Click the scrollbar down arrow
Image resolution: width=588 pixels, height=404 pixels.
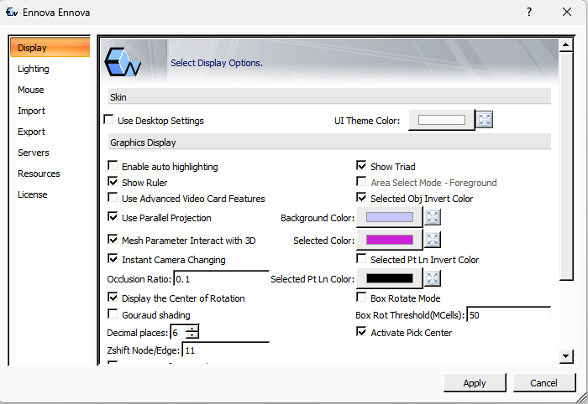point(565,356)
